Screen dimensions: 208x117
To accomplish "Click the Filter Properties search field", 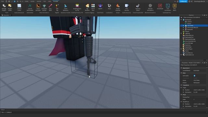I will pos(193,65).
